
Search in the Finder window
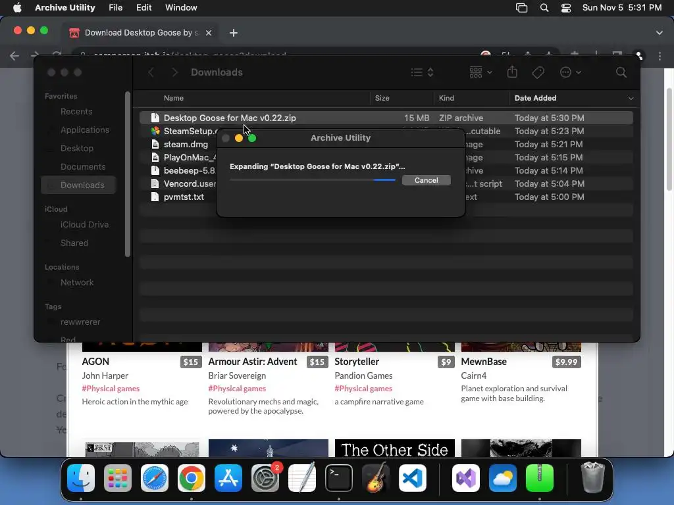[x=621, y=72]
